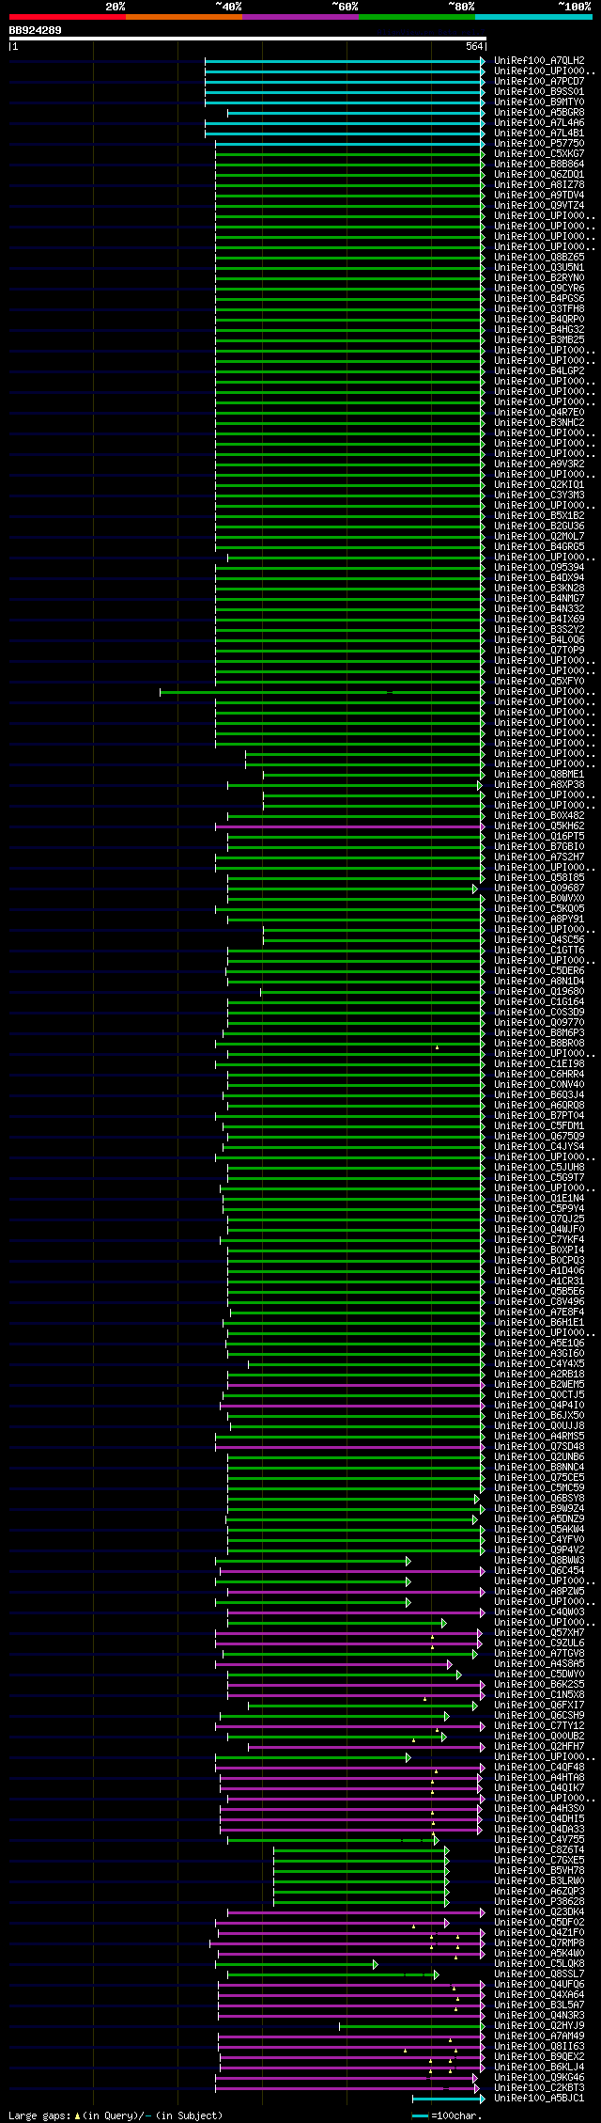The image size is (601, 2123).
Task: Select the UniRef100_C4QW03 label
Action: (539, 1612)
